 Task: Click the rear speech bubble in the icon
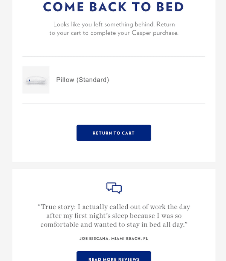[110, 186]
